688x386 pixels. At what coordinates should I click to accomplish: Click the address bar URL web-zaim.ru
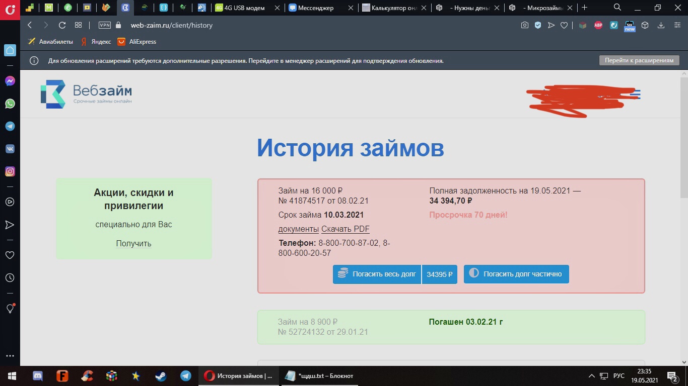[x=171, y=25]
